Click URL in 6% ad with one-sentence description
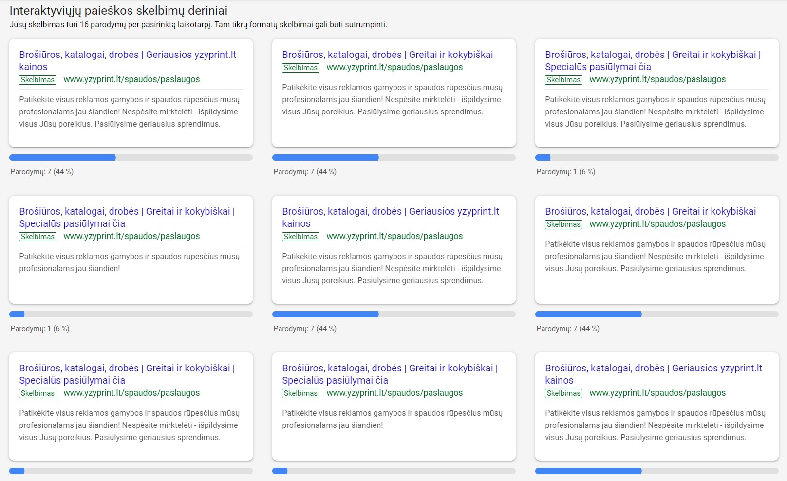787x481 pixels. click(131, 236)
